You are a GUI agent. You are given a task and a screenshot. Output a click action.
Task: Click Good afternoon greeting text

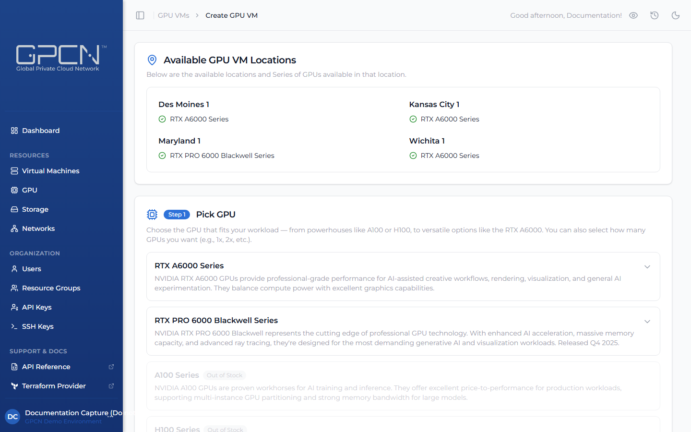(566, 15)
